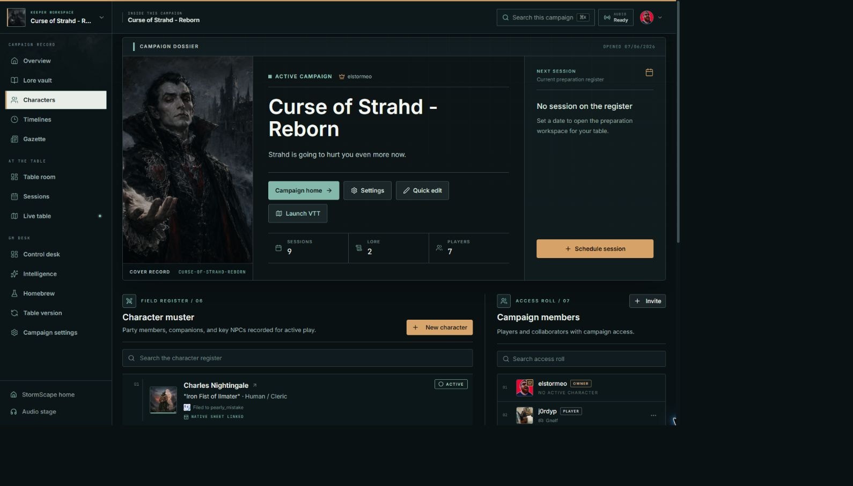Click the Campaign home button
The height and width of the screenshot is (486, 853).
click(304, 190)
